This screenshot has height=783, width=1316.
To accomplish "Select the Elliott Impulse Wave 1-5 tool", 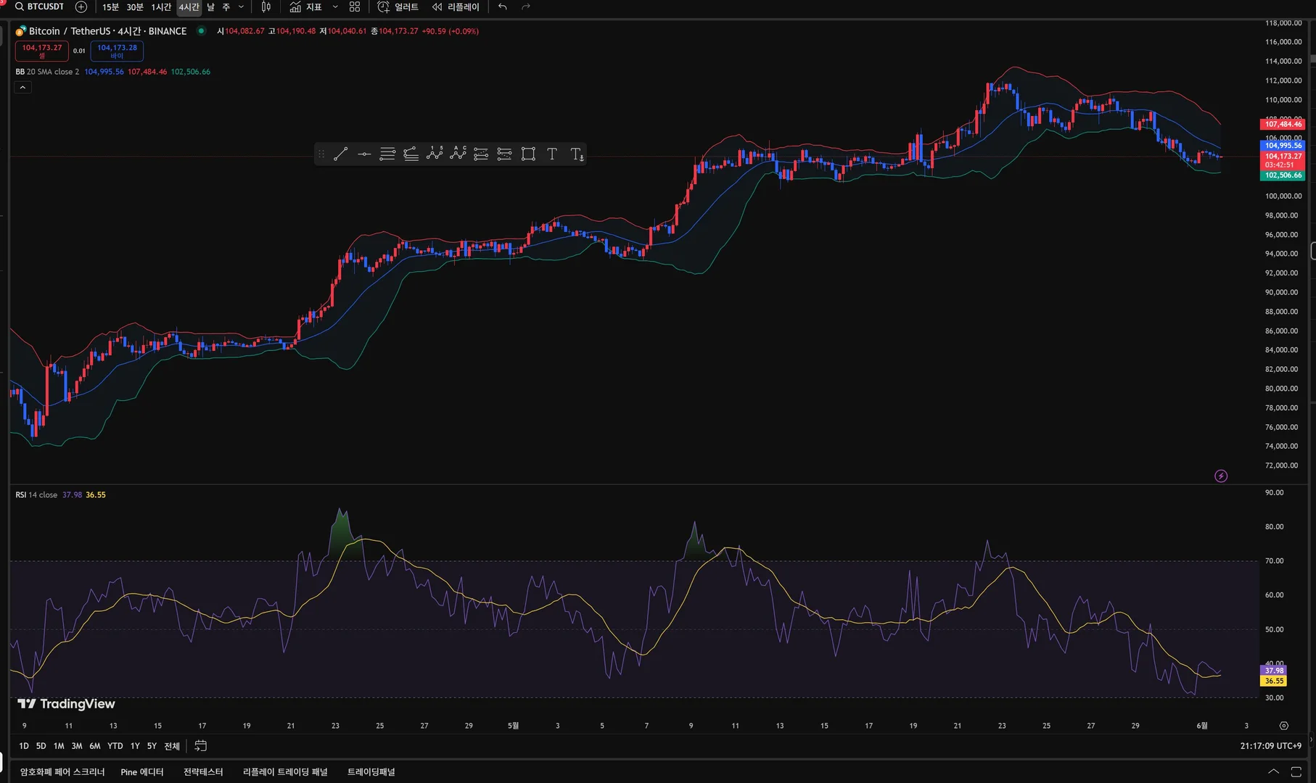I will 435,154.
